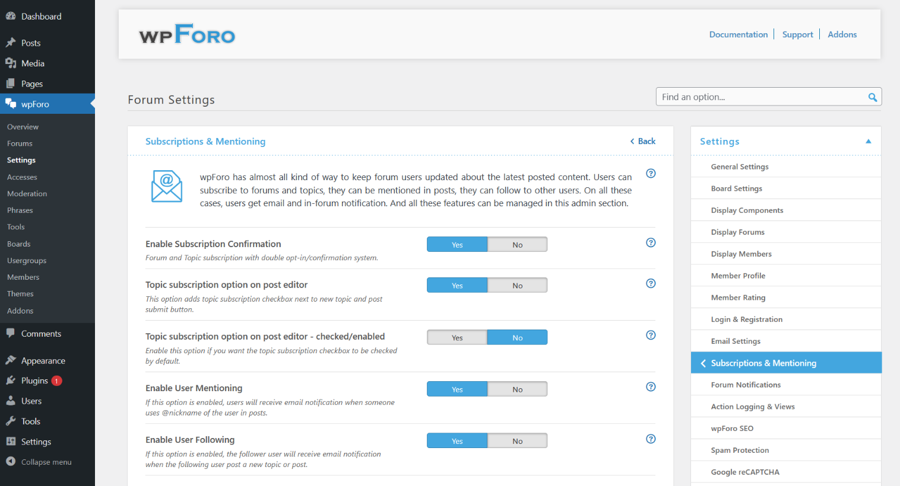Open the Dashboard from the admin sidebar
This screenshot has height=486, width=900.
pyautogui.click(x=36, y=16)
